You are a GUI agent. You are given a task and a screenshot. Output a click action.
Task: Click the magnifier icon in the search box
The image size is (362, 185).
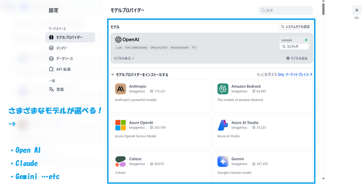tap(263, 10)
